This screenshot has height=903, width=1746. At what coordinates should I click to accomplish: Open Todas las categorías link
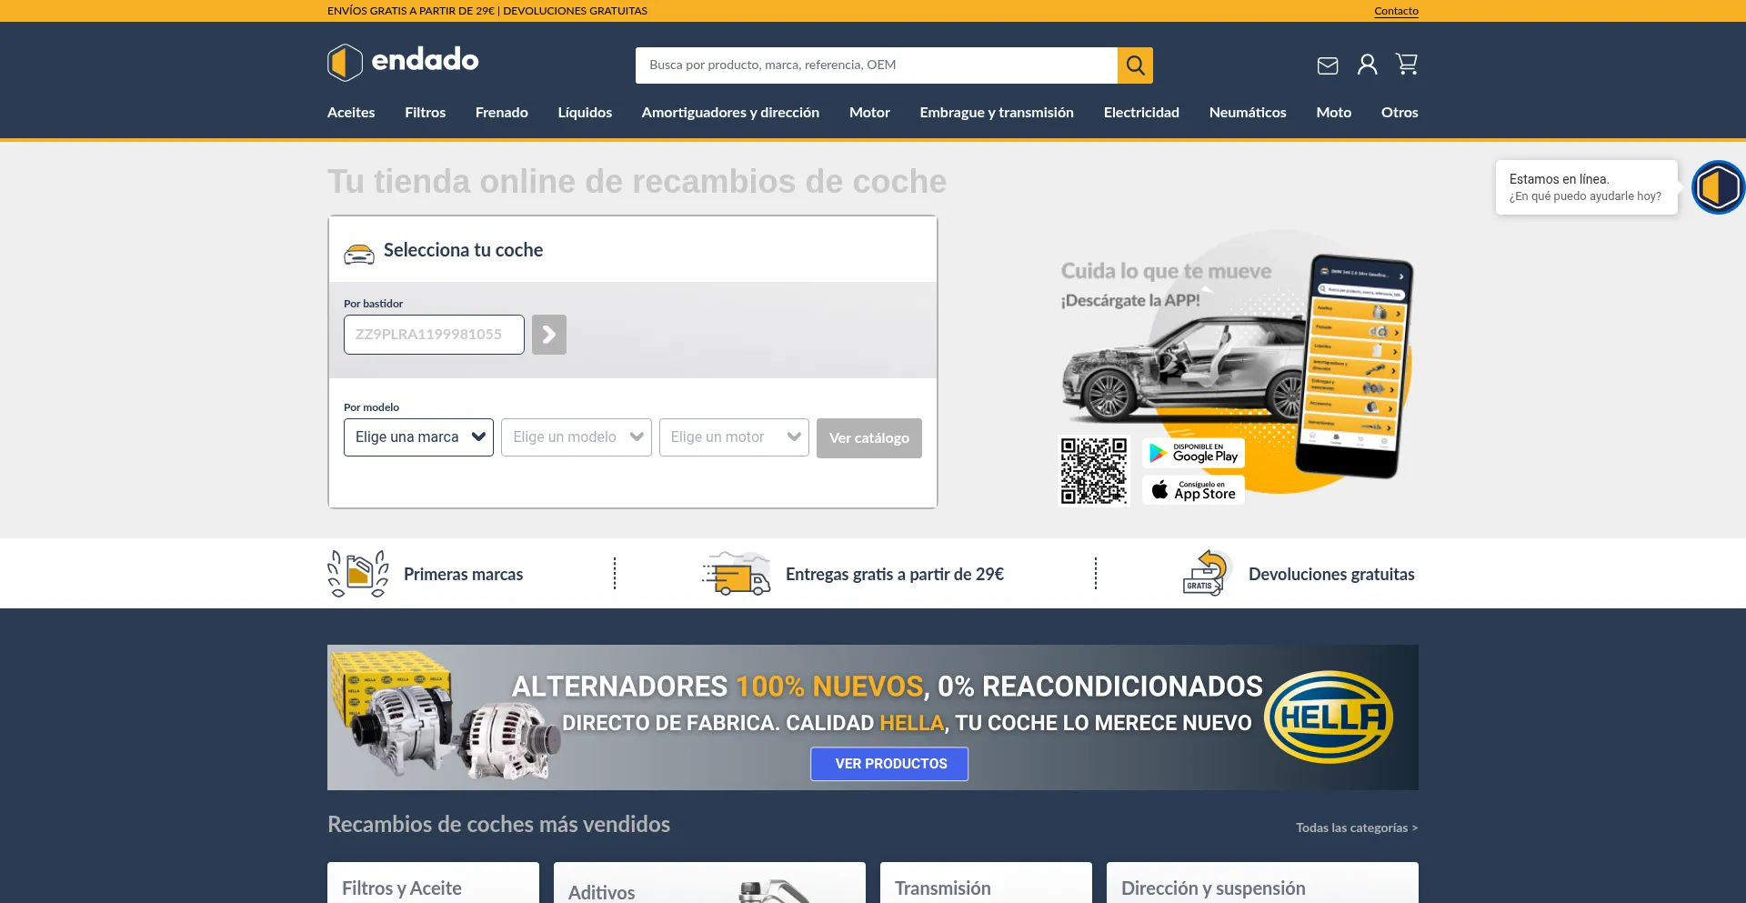[1357, 828]
